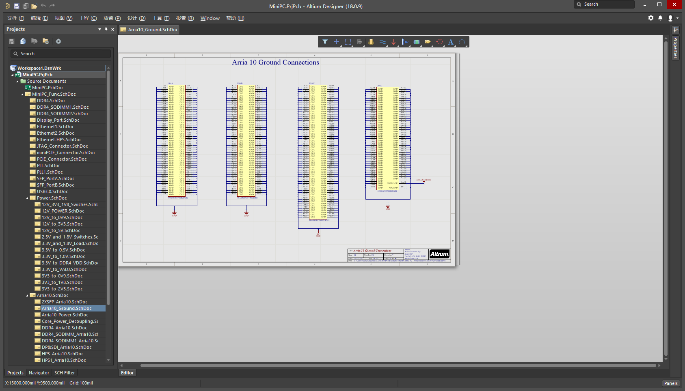This screenshot has height=391, width=685.
Task: Open the 设计 (D) menu
Action: pyautogui.click(x=136, y=18)
